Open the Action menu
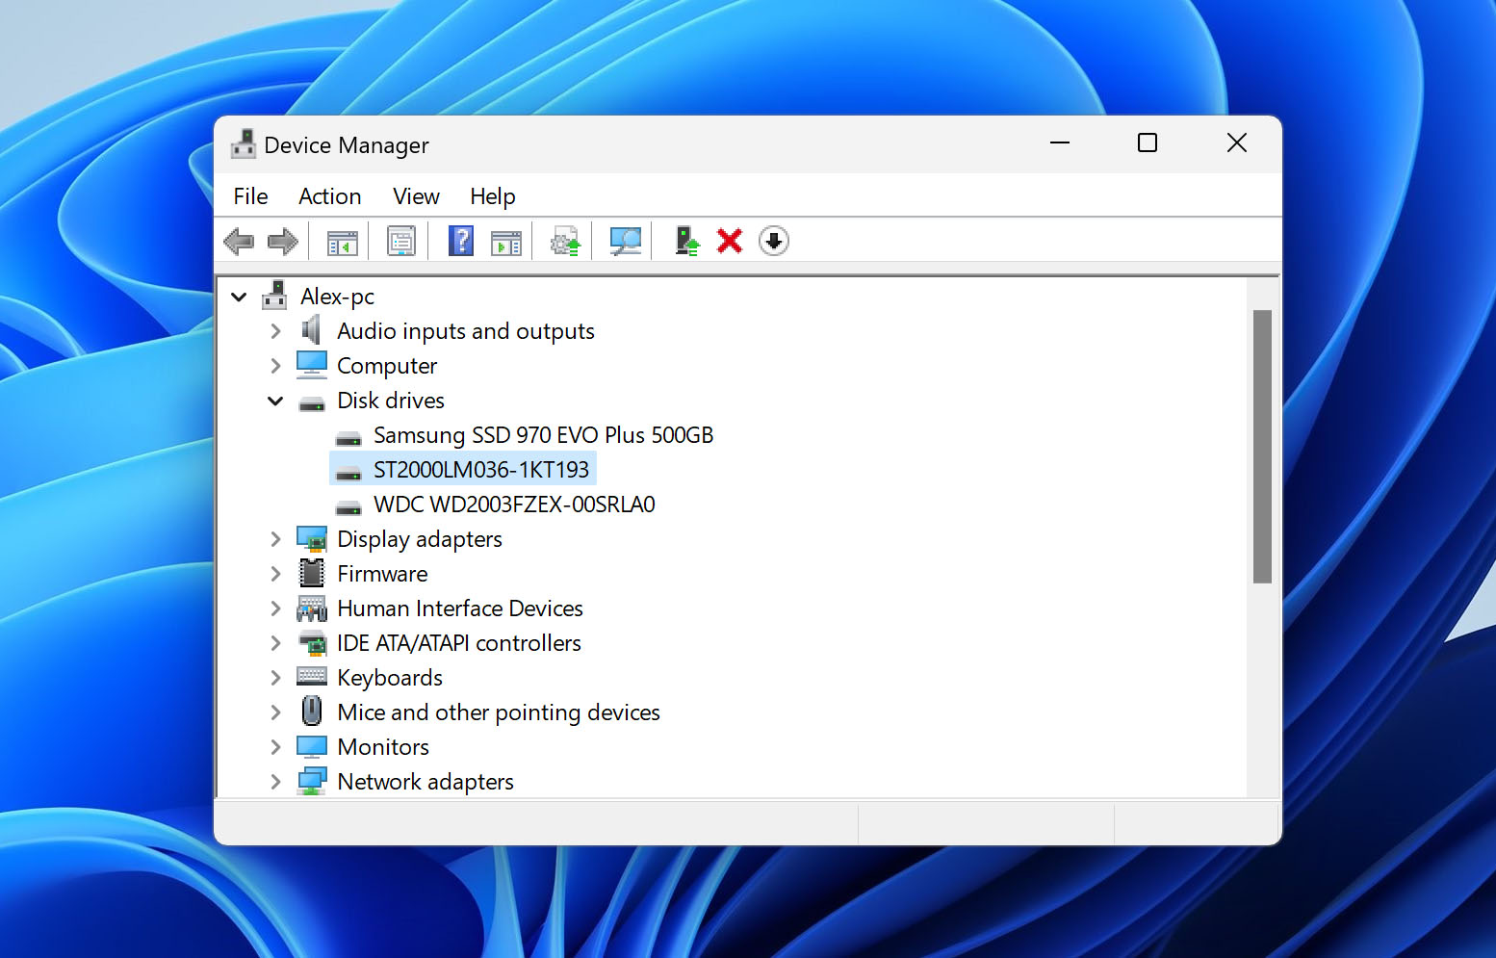1496x958 pixels. coord(330,196)
